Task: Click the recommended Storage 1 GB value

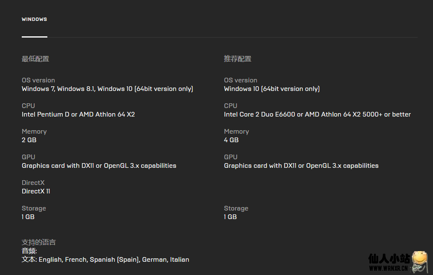Action: [x=230, y=216]
